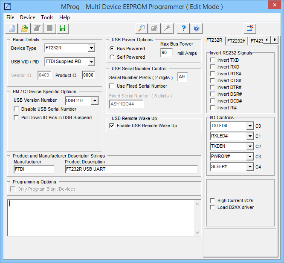284x263 pixels.
Task: Check the Invert DCD# box
Action: click(x=212, y=101)
